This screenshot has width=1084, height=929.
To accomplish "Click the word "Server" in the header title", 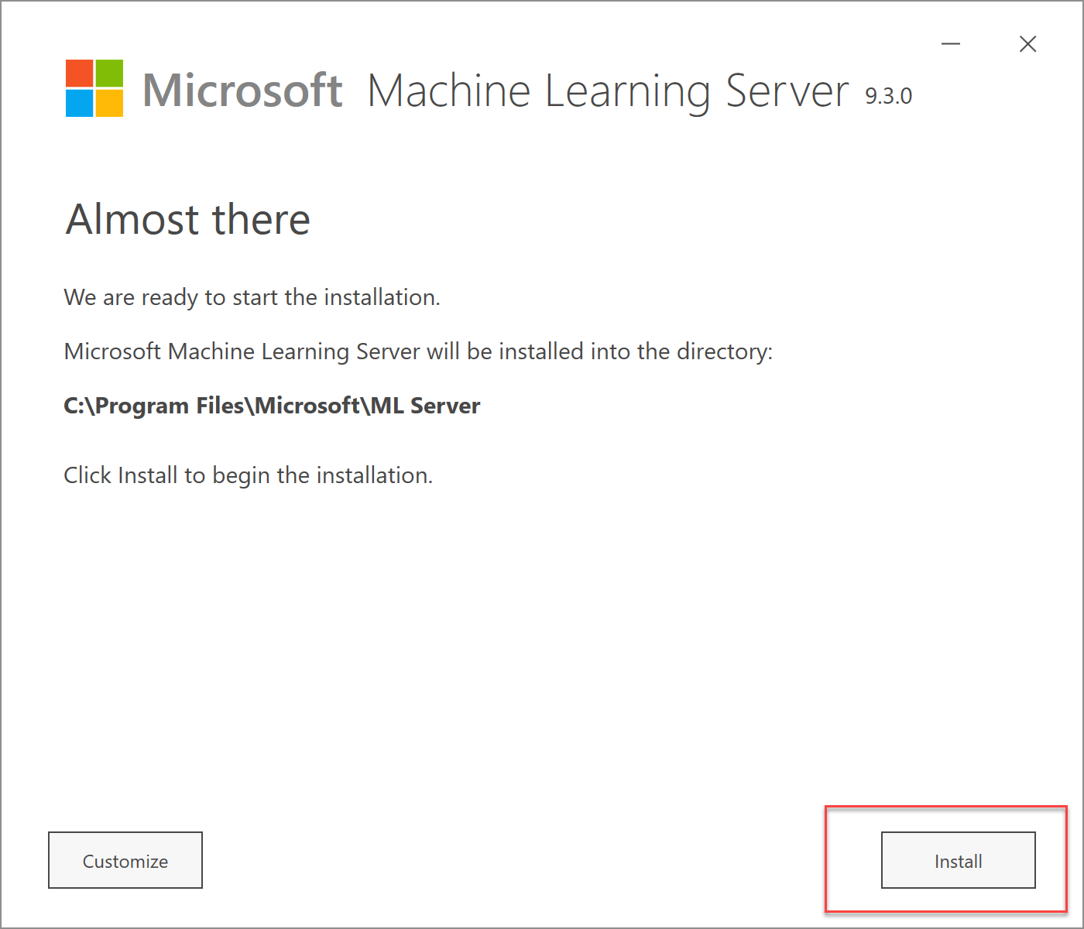I will pos(787,91).
